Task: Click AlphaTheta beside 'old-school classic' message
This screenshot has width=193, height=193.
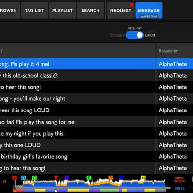Action: pyautogui.click(x=173, y=76)
